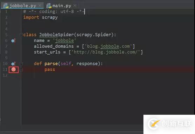Click the word 'scrapy' on line 2
Image resolution: width=195 pixels, height=134 pixels.
pyautogui.click(x=50, y=17)
